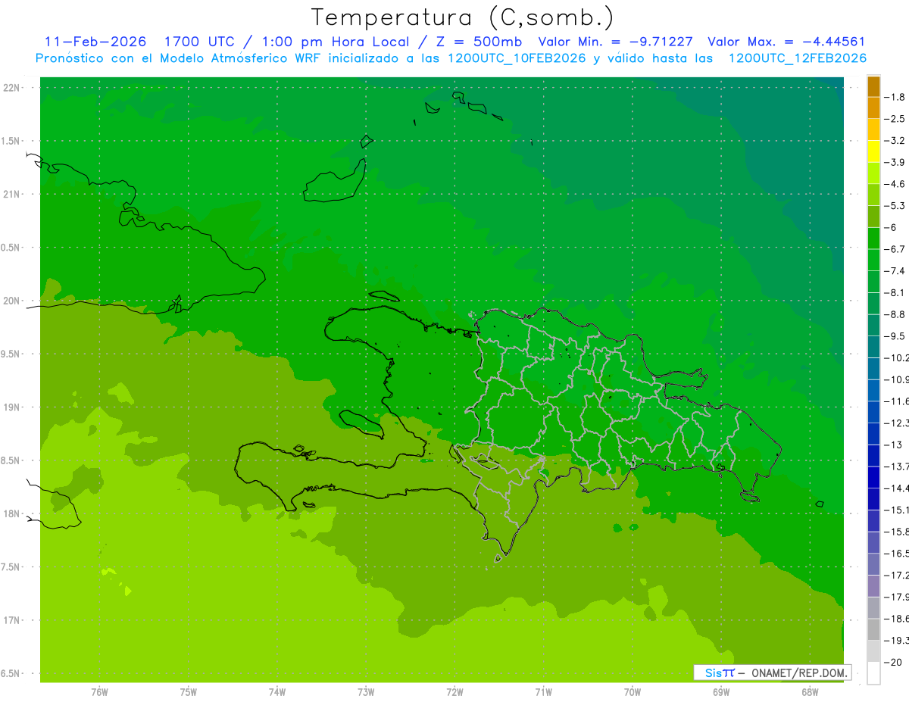Viewport: 909px width, 702px height.
Task: Click the '71W' longitude label
Action: 543,692
